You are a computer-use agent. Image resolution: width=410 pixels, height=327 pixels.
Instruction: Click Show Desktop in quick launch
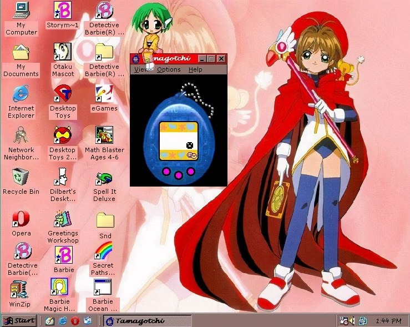point(50,321)
